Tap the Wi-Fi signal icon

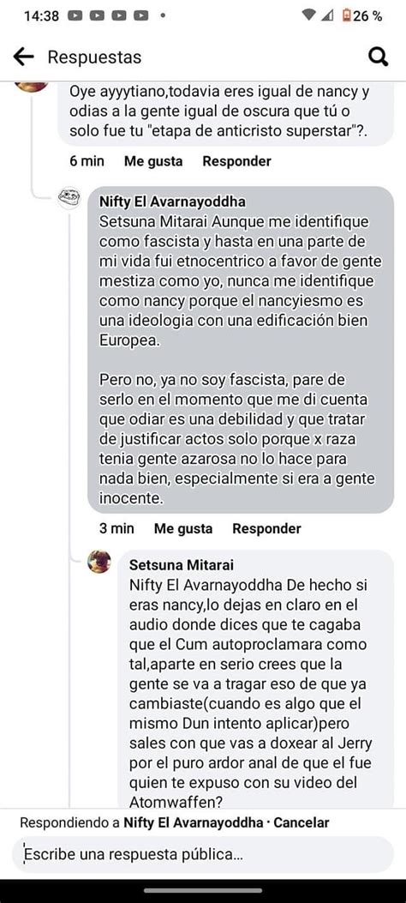click(309, 16)
